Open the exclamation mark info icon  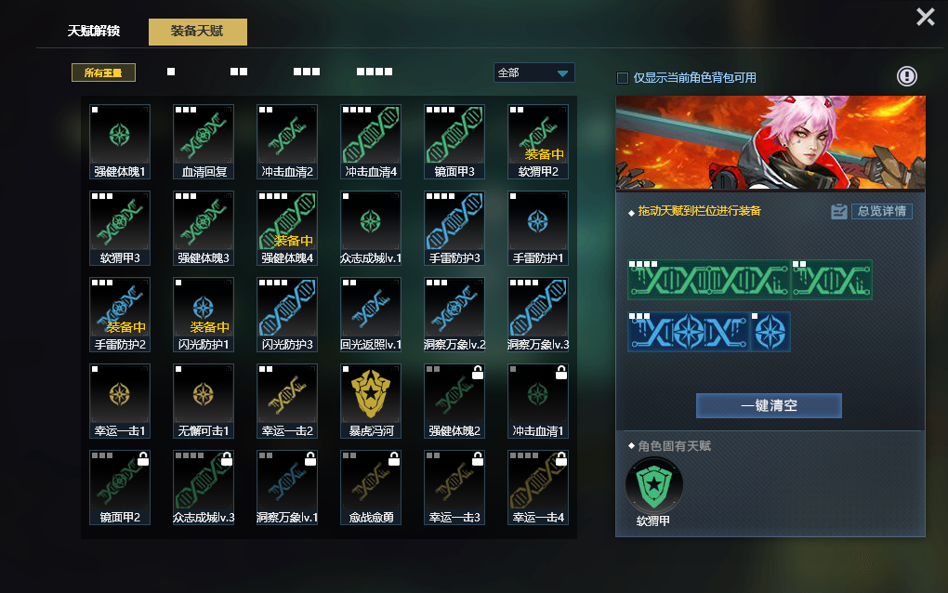pyautogui.click(x=906, y=76)
